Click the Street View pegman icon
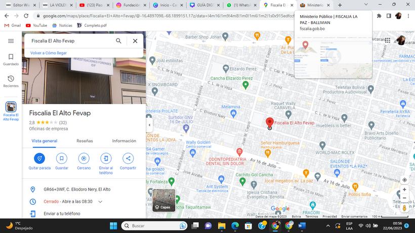This screenshot has width=415, height=233. pyautogui.click(x=404, y=208)
